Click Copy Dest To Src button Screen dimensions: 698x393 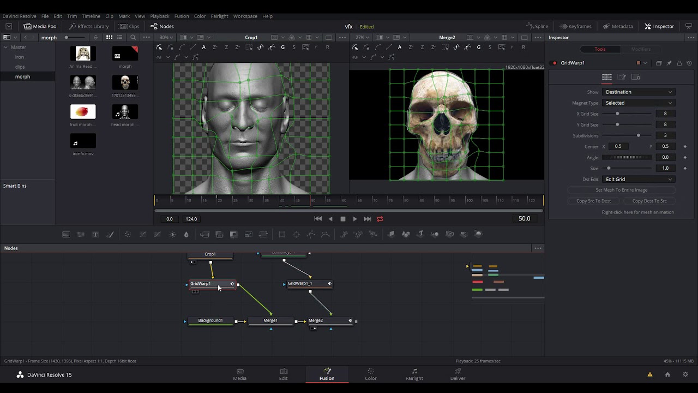649,201
